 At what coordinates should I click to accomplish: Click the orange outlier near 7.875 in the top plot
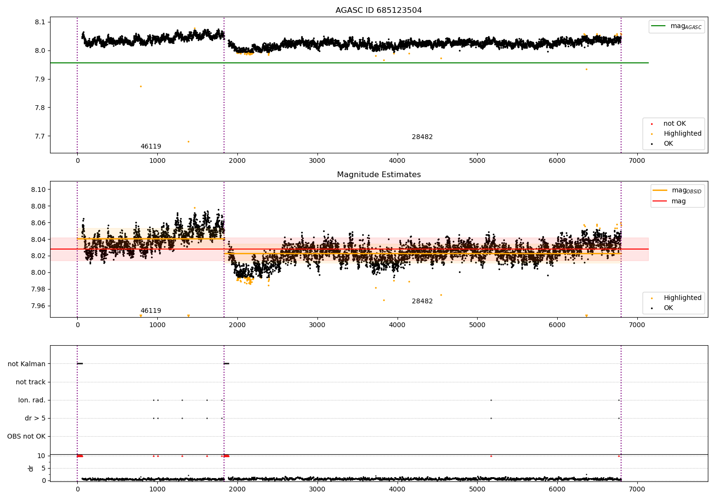tap(141, 86)
